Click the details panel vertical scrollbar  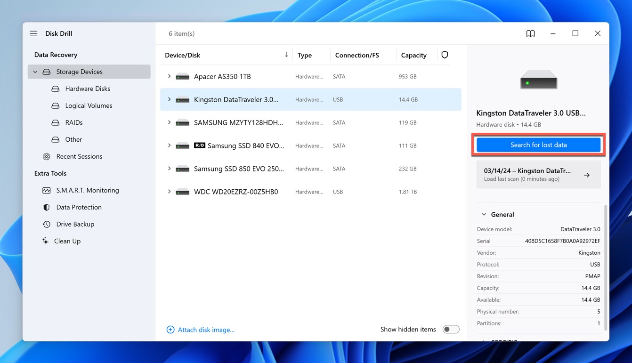606,267
